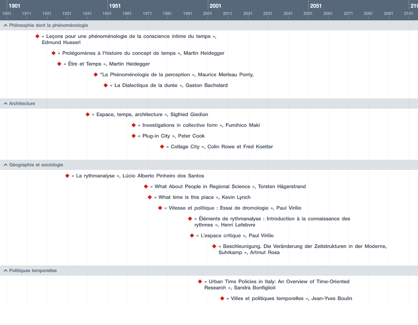Click the 1921 decade tick label
This screenshot has height=325, width=418.
pos(47,13)
